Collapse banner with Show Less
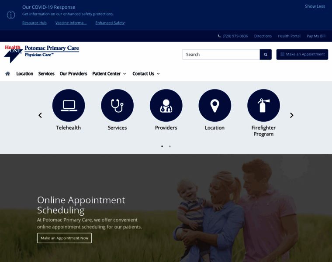332x262 pixels. (x=315, y=7)
